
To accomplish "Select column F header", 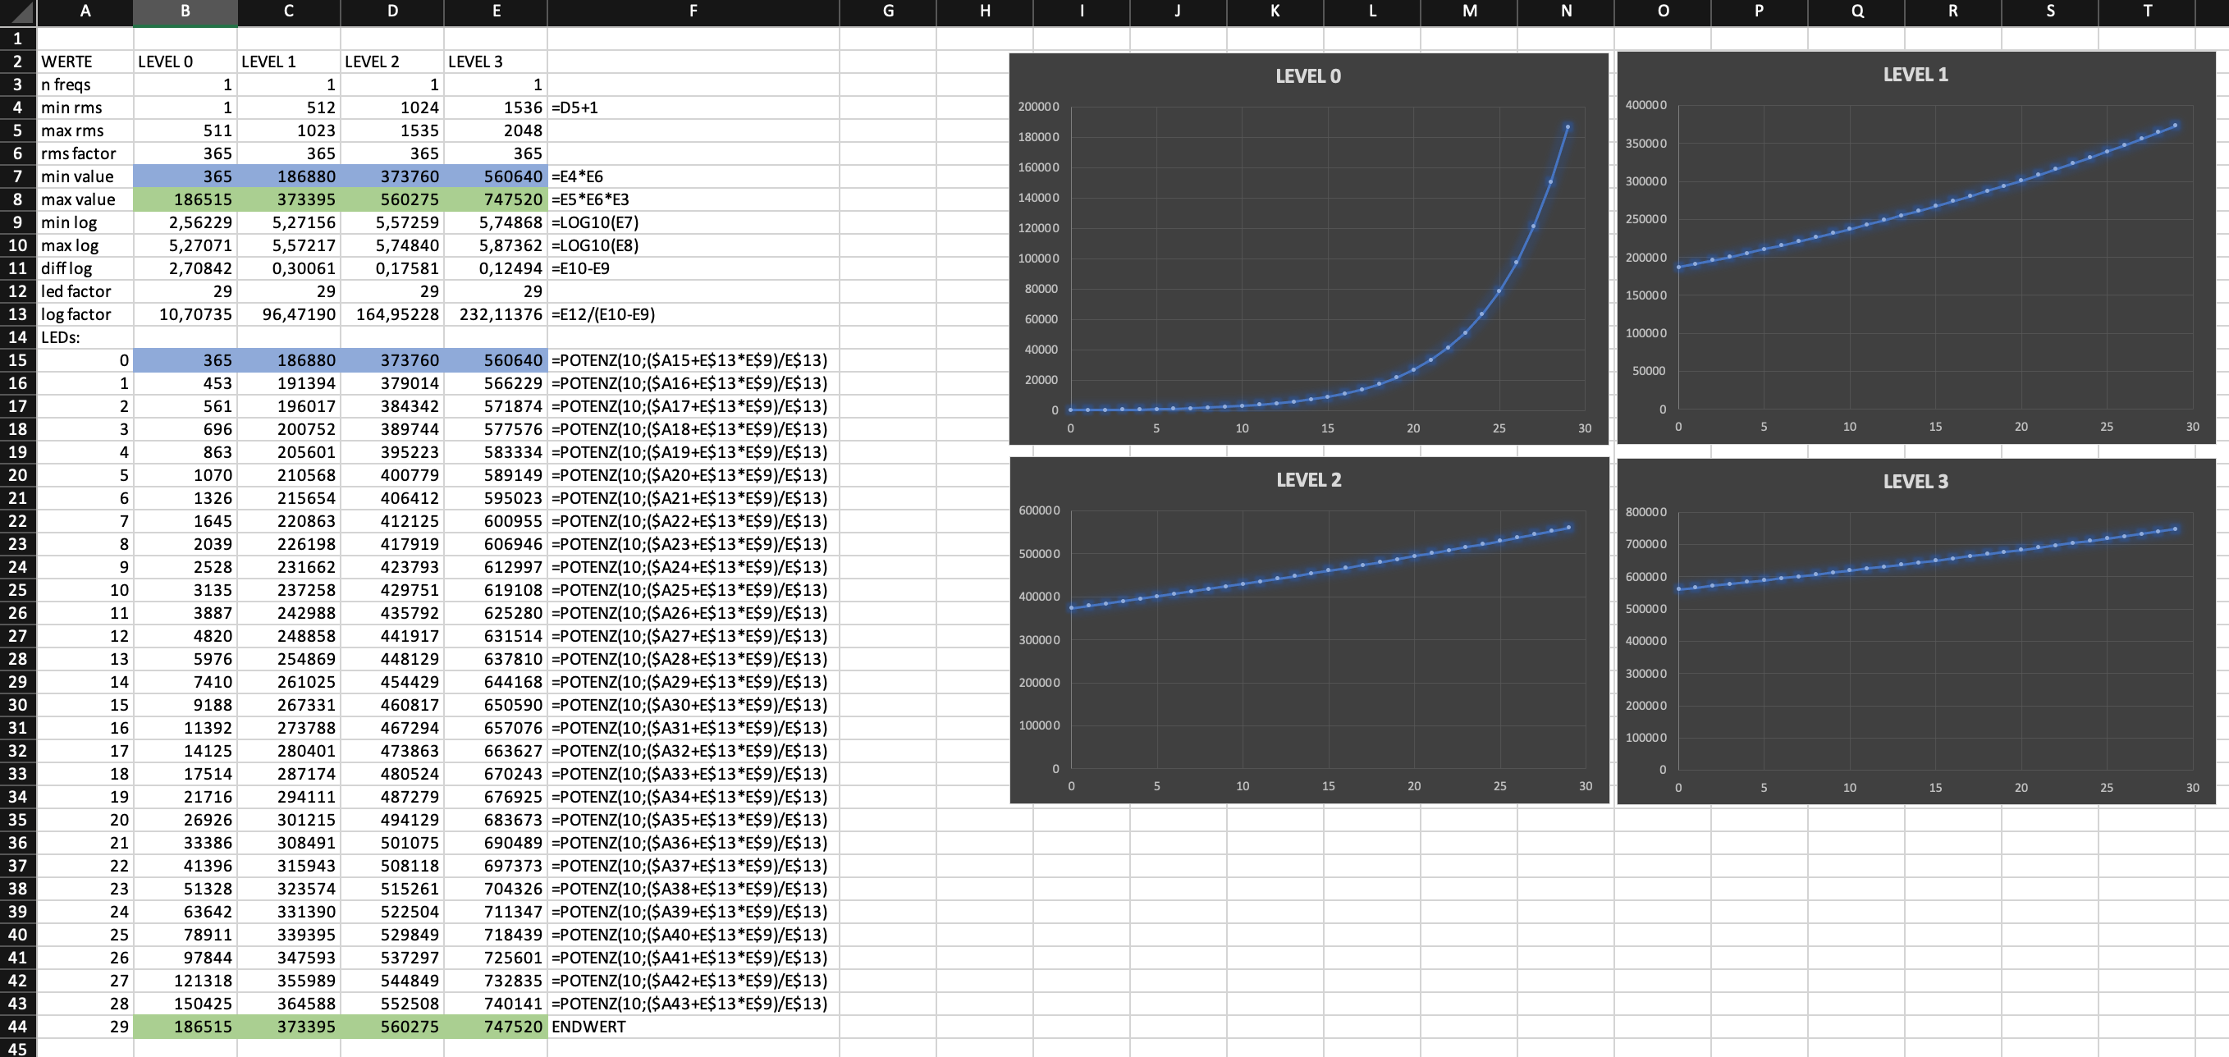I will tap(693, 12).
